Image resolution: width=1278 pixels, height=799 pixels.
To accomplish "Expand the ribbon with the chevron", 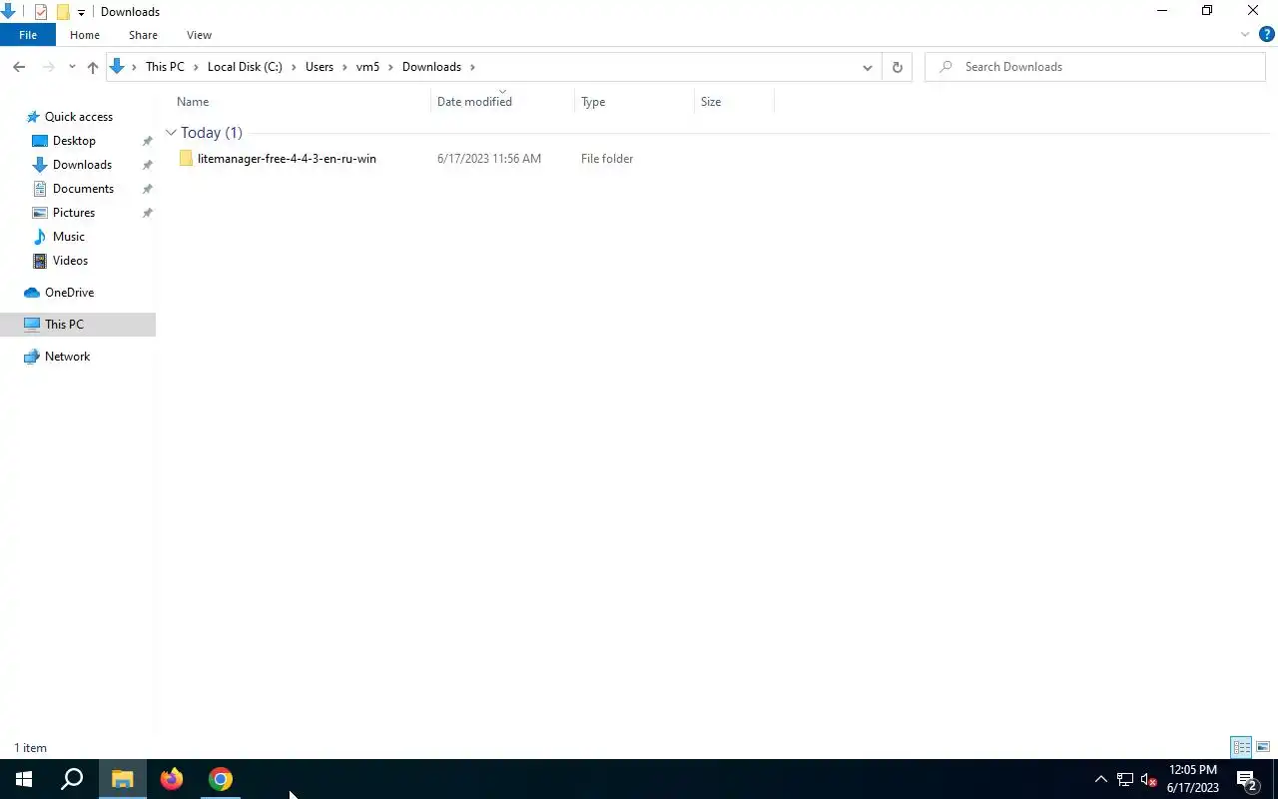I will [1245, 34].
